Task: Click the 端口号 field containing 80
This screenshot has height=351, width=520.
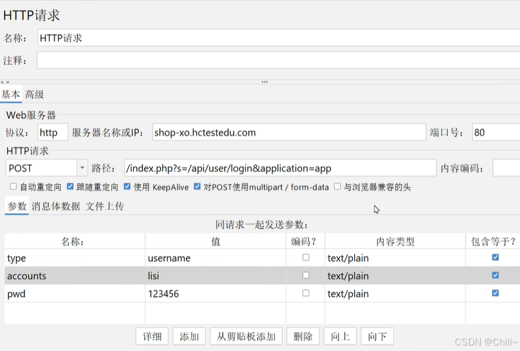Action: (496, 133)
